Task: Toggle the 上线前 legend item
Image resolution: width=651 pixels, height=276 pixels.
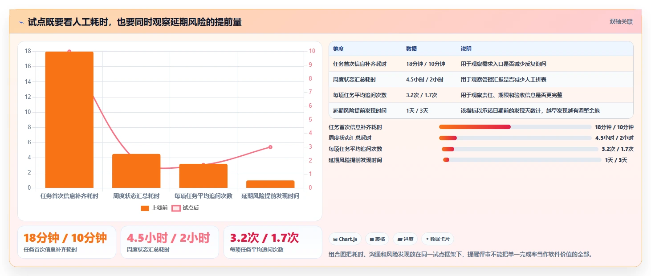Action: pyautogui.click(x=154, y=208)
